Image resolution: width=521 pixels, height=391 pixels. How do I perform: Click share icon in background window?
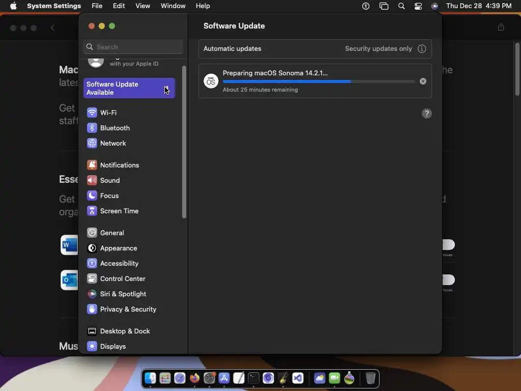tap(501, 27)
